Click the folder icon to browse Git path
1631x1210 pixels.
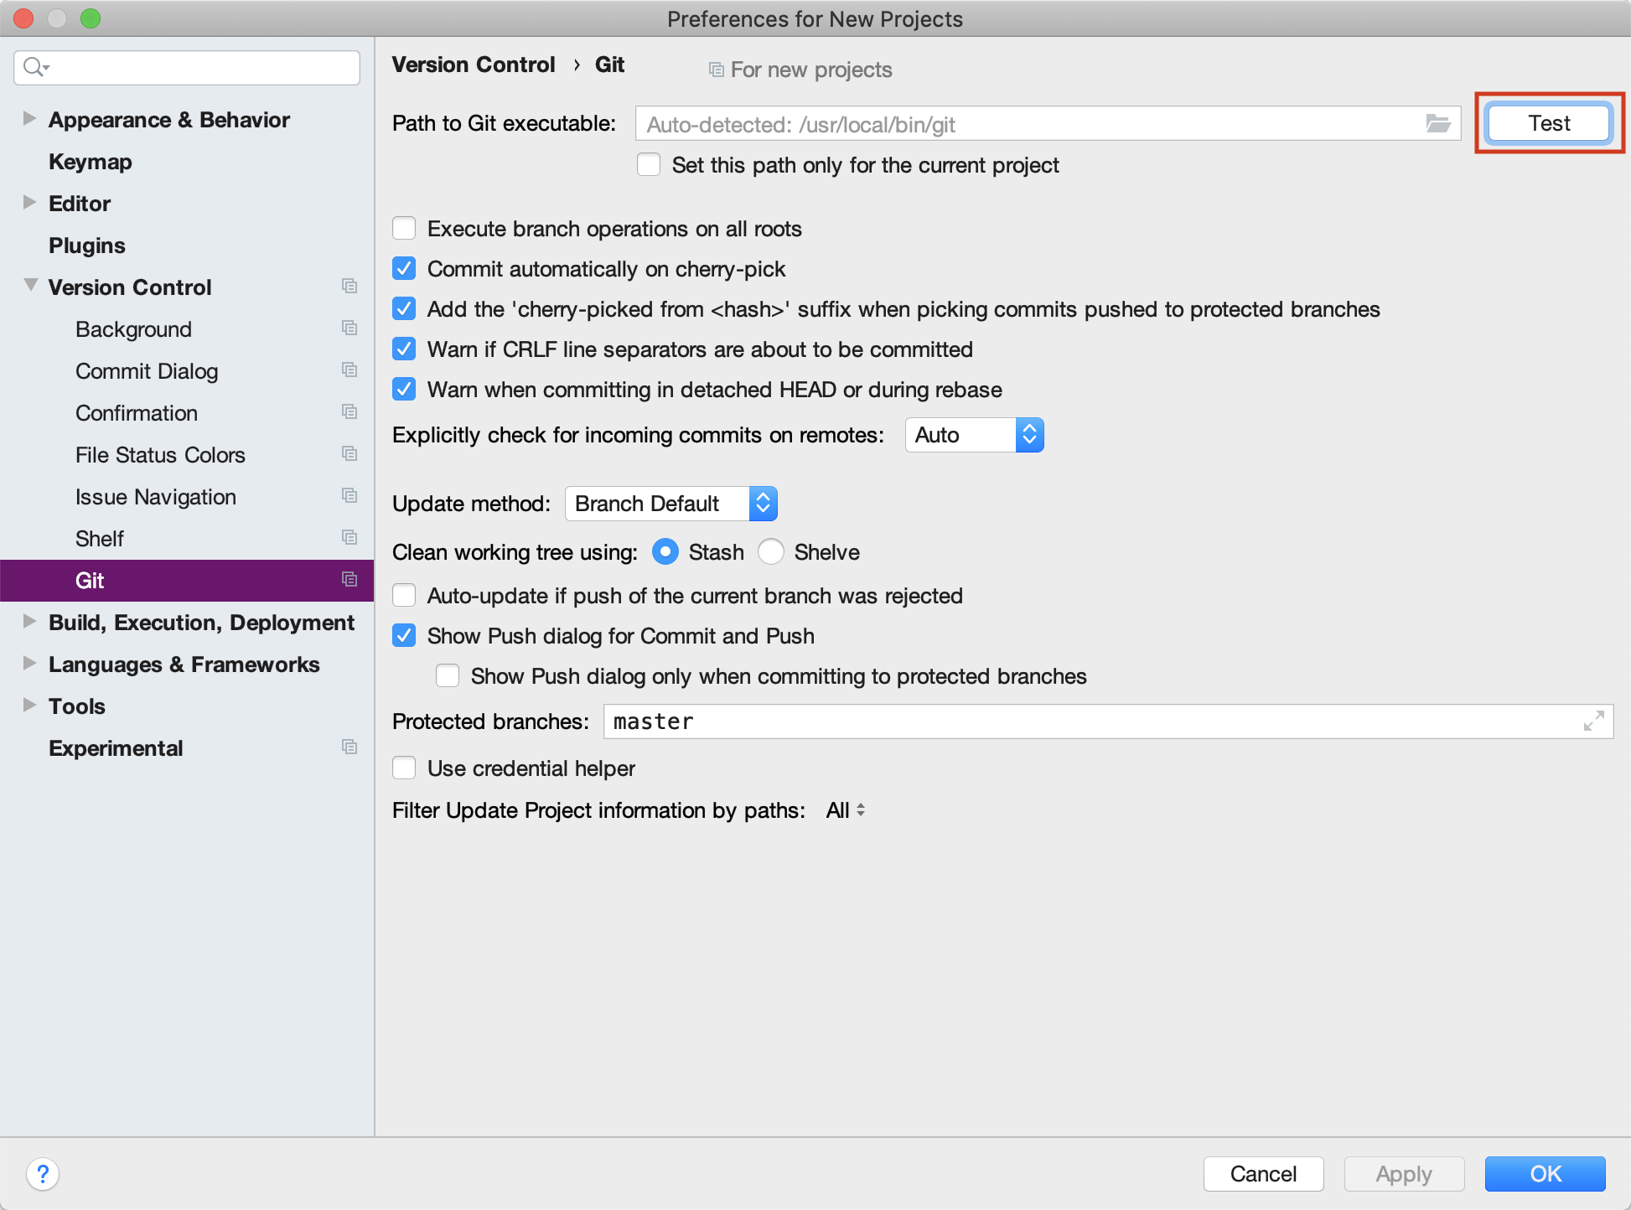coord(1439,123)
